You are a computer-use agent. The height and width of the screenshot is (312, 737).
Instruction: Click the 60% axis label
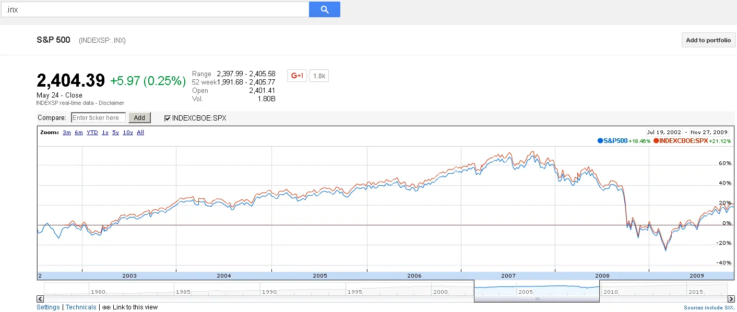pyautogui.click(x=725, y=163)
